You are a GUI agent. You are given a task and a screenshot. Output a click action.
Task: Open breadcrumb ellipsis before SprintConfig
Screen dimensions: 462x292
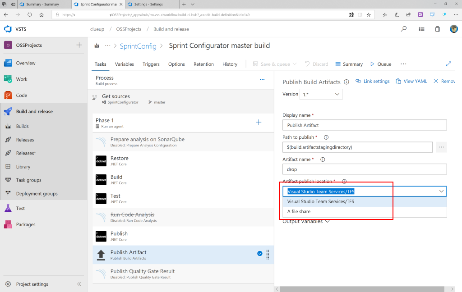(x=108, y=46)
